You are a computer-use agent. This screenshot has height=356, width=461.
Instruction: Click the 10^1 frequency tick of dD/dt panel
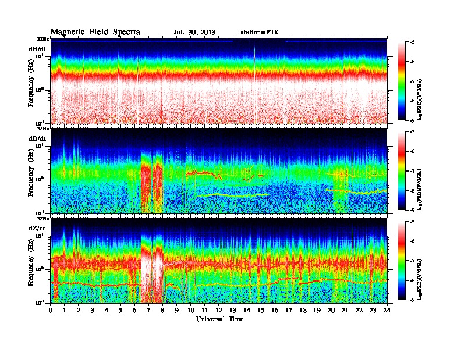point(40,145)
